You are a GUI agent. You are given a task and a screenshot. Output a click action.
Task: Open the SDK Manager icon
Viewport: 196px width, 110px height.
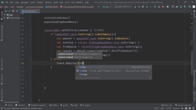pos(185,7)
